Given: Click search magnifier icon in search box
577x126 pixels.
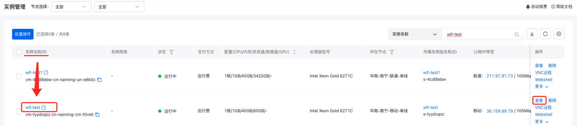Looking at the screenshot, I should (x=517, y=34).
